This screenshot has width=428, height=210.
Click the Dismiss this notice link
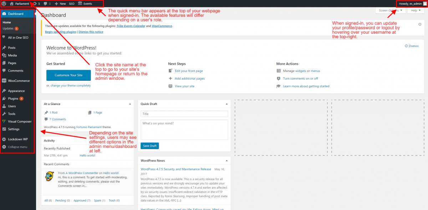click(91, 32)
